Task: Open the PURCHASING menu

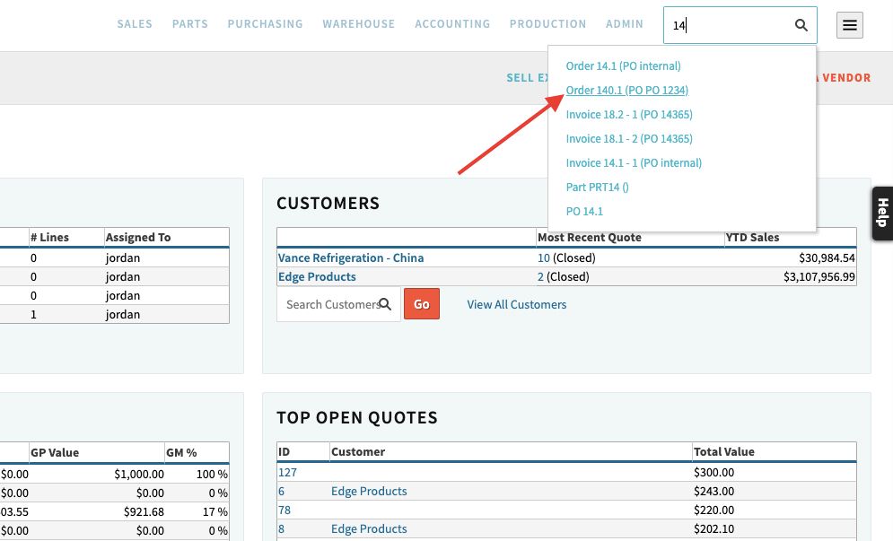Action: pos(265,24)
